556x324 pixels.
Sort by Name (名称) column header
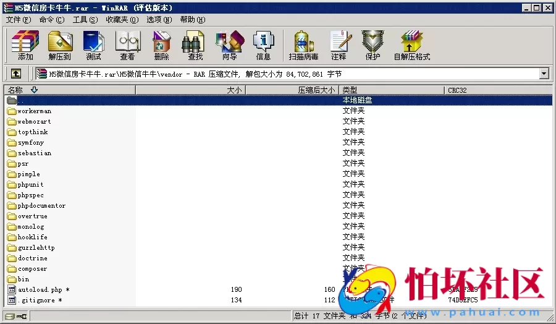[70, 90]
